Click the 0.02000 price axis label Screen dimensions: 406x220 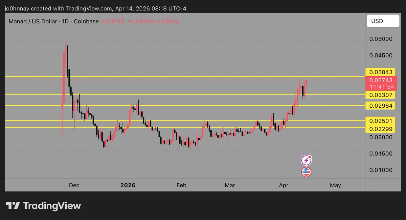(381, 137)
